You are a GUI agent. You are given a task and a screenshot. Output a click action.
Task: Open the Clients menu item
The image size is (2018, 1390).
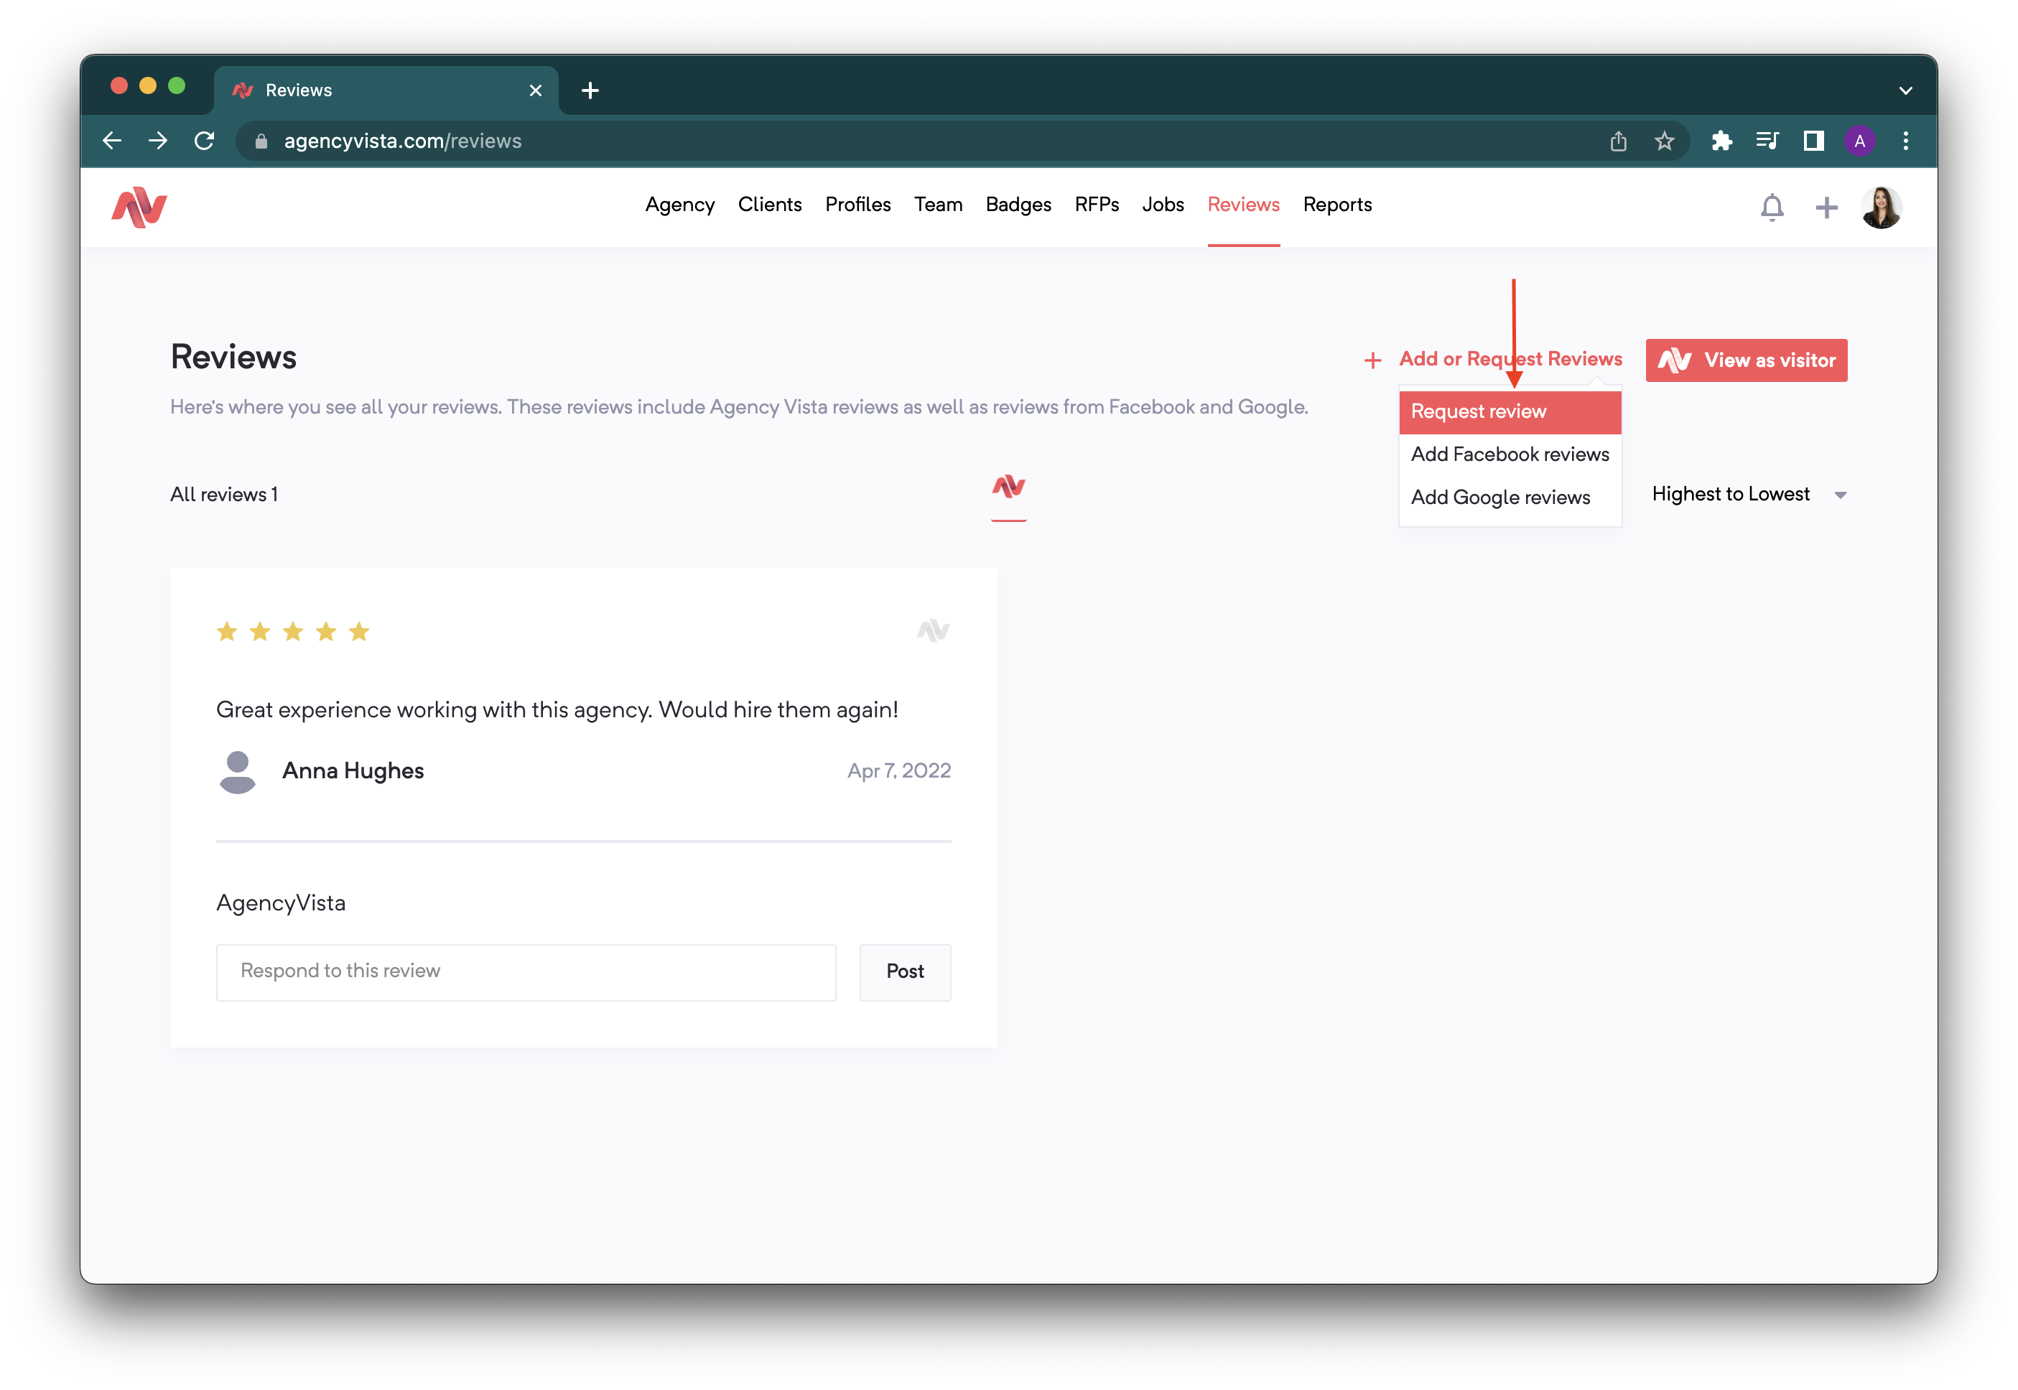pos(770,205)
